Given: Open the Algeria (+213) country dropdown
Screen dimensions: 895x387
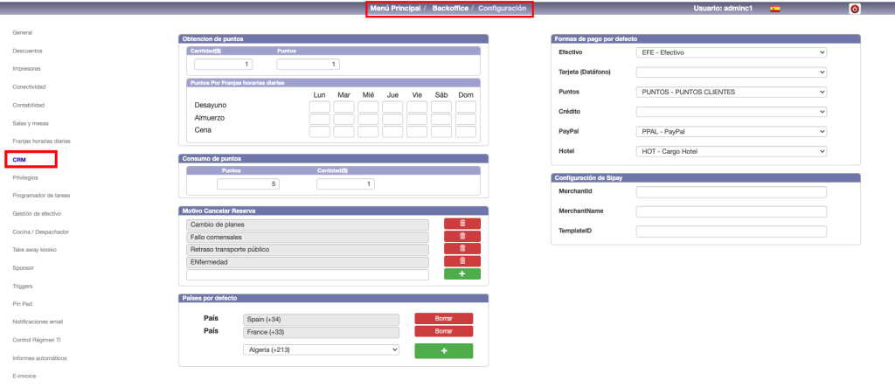Looking at the screenshot, I should pyautogui.click(x=321, y=349).
